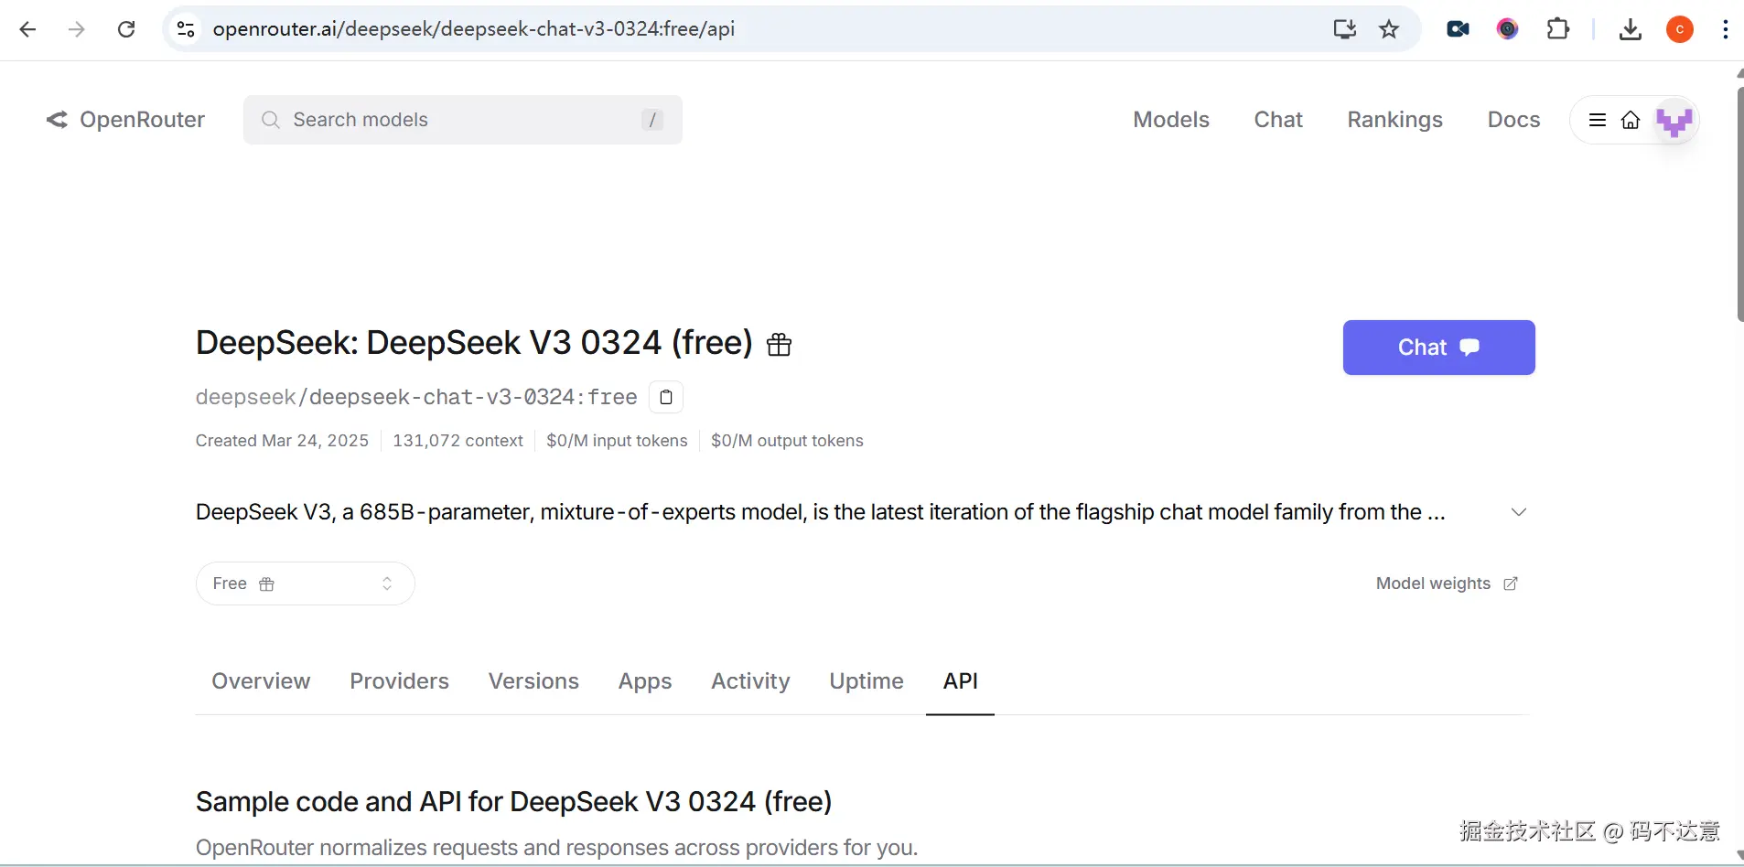This screenshot has width=1744, height=867.
Task: Switch to the Uptime tab
Action: pyautogui.click(x=866, y=681)
